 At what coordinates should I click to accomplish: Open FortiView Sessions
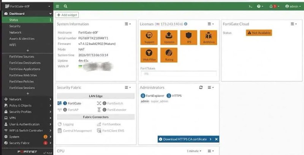22,88
